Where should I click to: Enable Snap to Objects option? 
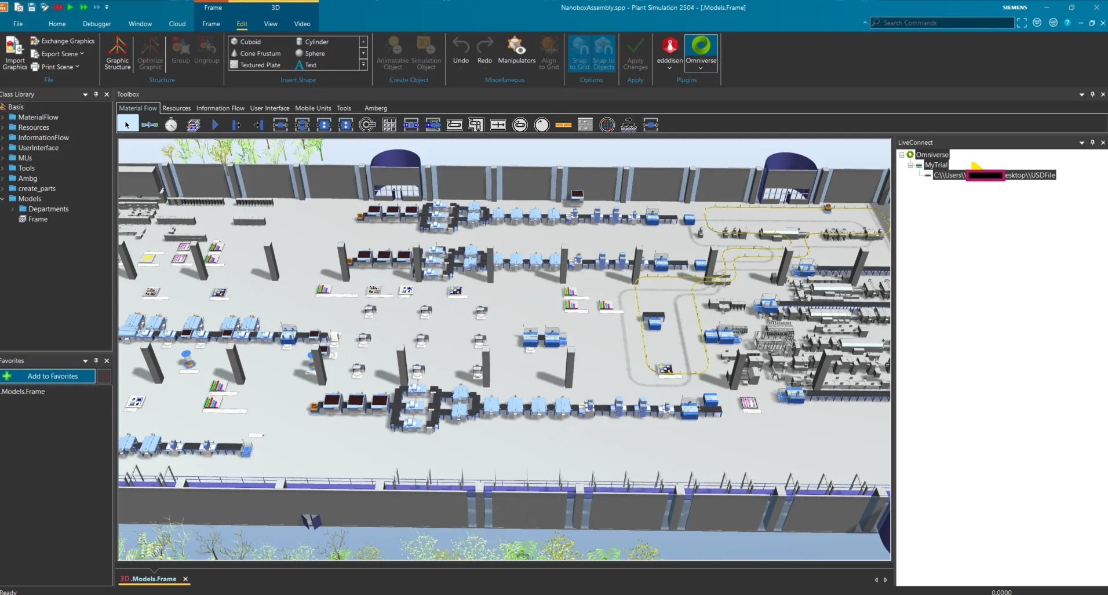604,53
